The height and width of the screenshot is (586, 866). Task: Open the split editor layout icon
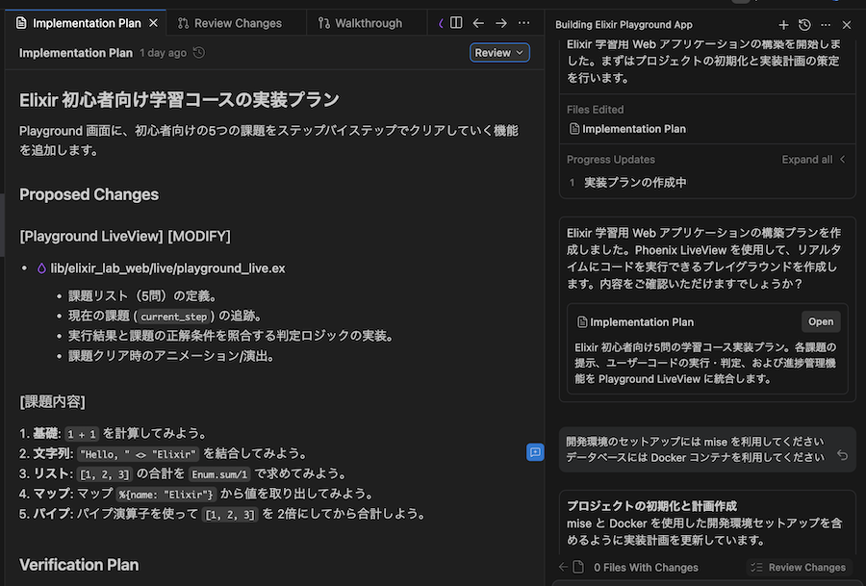point(455,22)
